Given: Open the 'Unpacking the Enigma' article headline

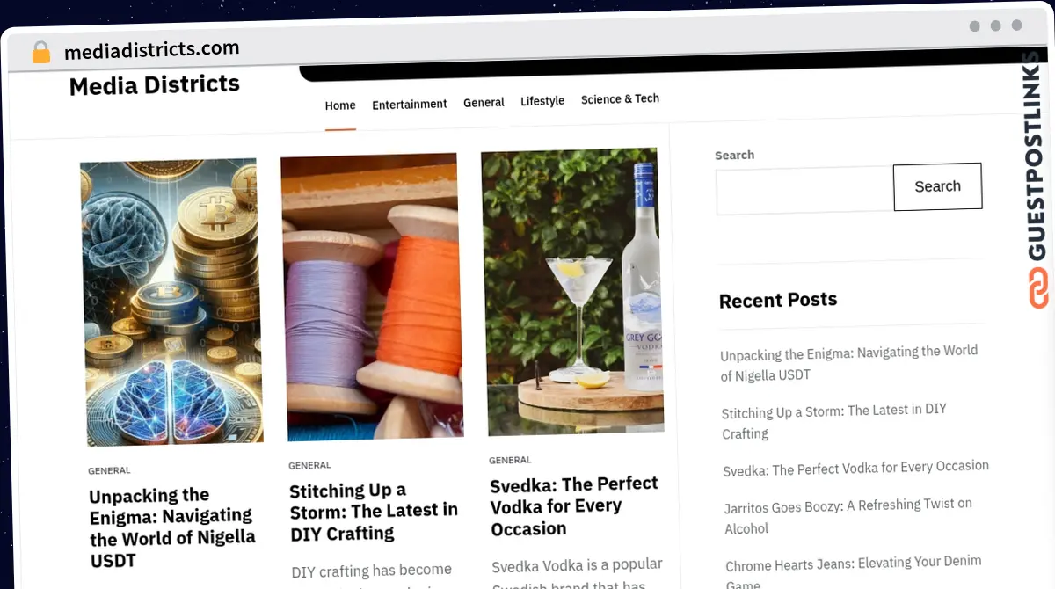Looking at the screenshot, I should click(x=172, y=527).
